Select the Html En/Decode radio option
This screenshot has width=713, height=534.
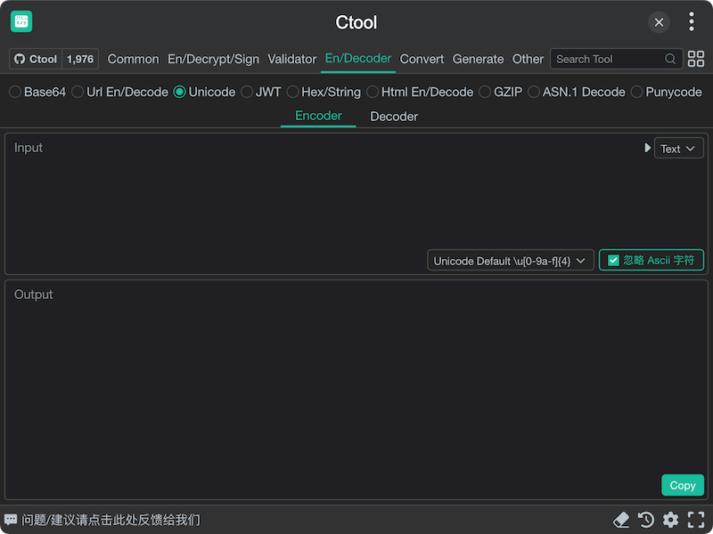coord(420,92)
